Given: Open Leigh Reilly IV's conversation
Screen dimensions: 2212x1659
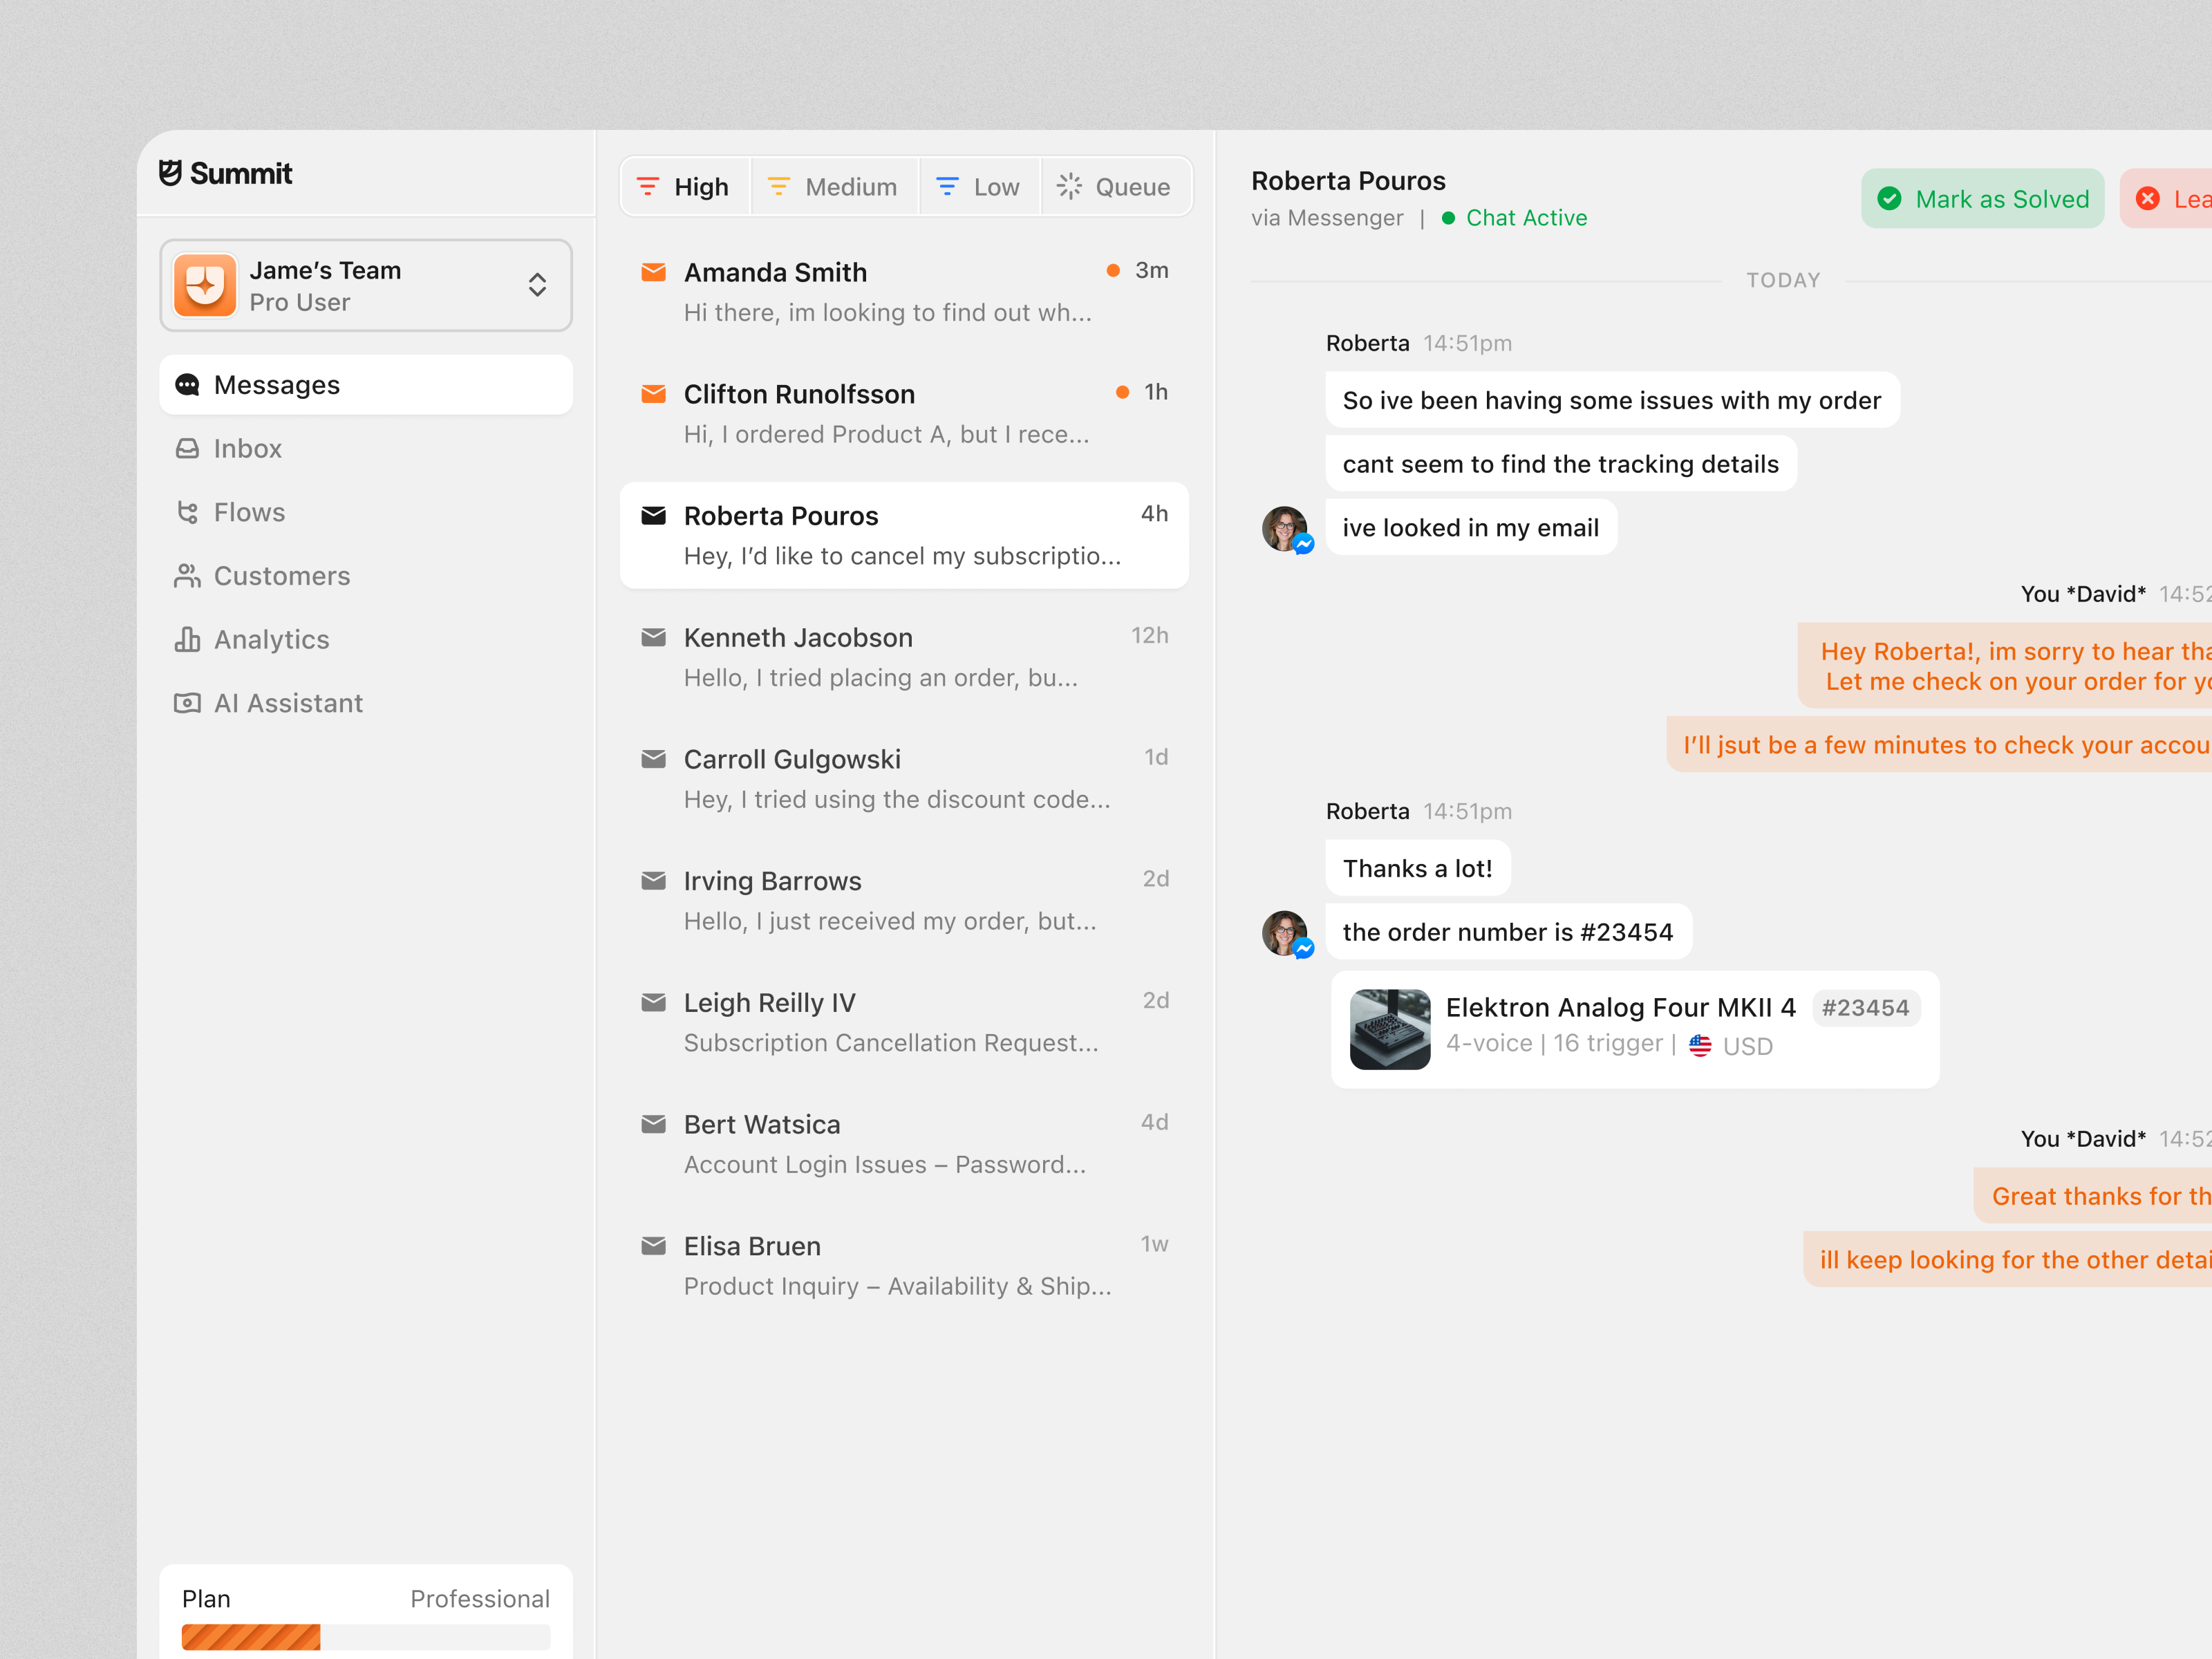Looking at the screenshot, I should pyautogui.click(x=904, y=1022).
